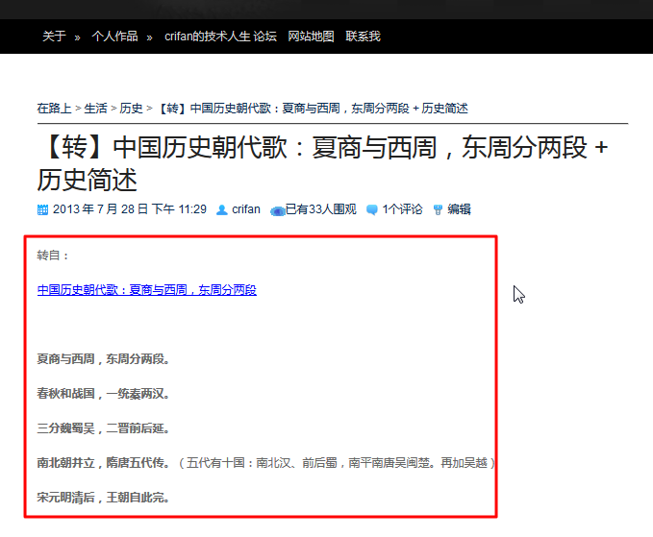The height and width of the screenshot is (537, 653).
Task: Open the 关于 menu item
Action: [54, 37]
